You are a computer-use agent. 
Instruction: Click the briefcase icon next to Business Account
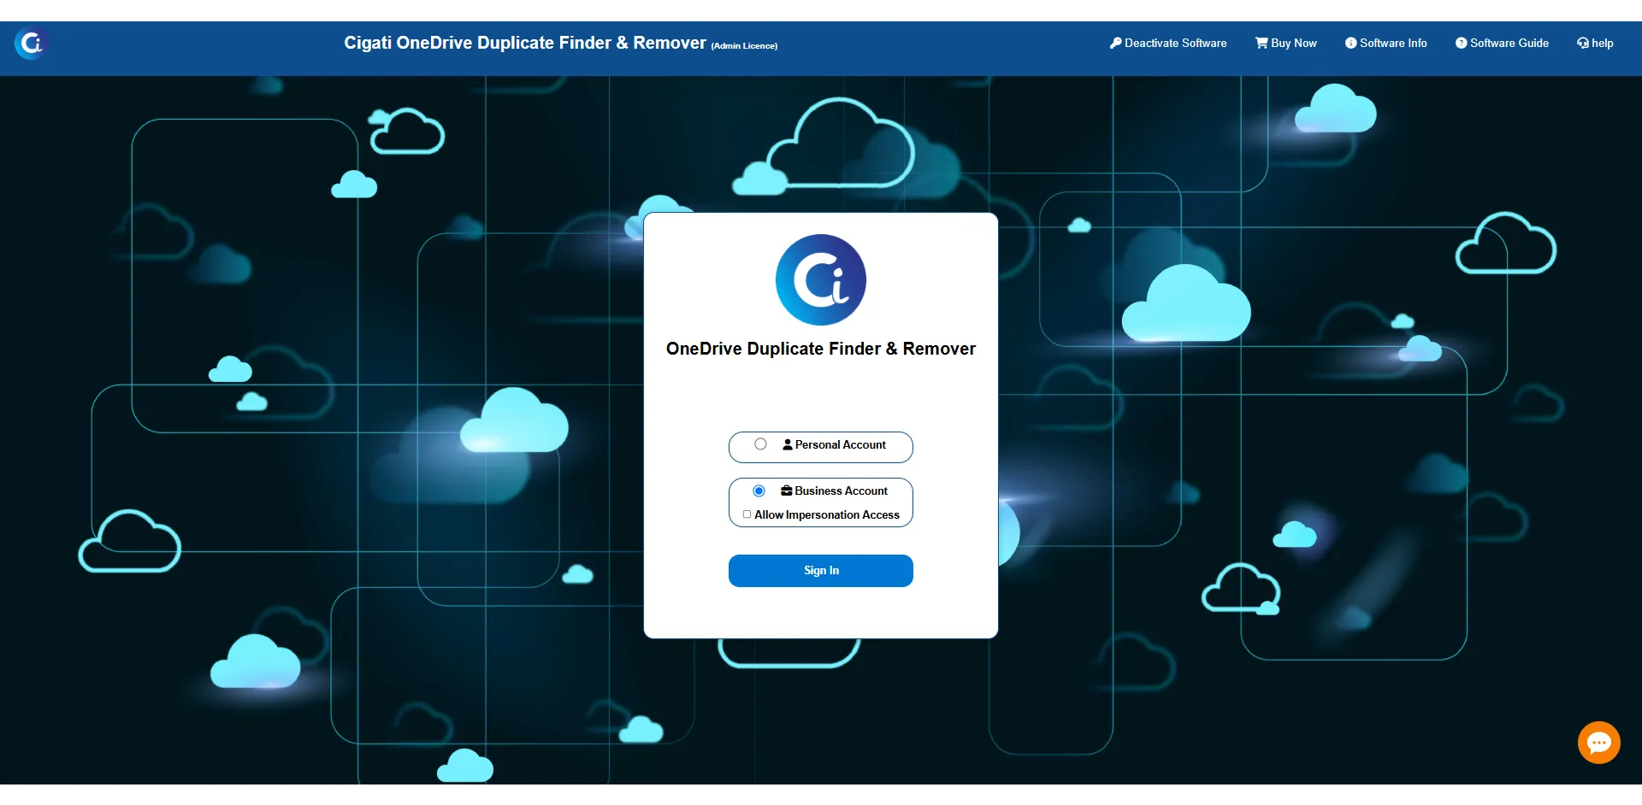[787, 491]
